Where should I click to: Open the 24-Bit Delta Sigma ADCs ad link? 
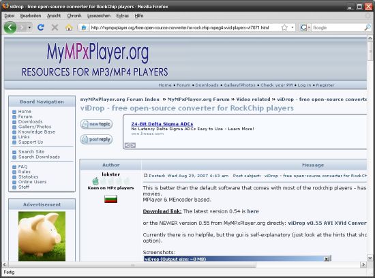(x=162, y=124)
